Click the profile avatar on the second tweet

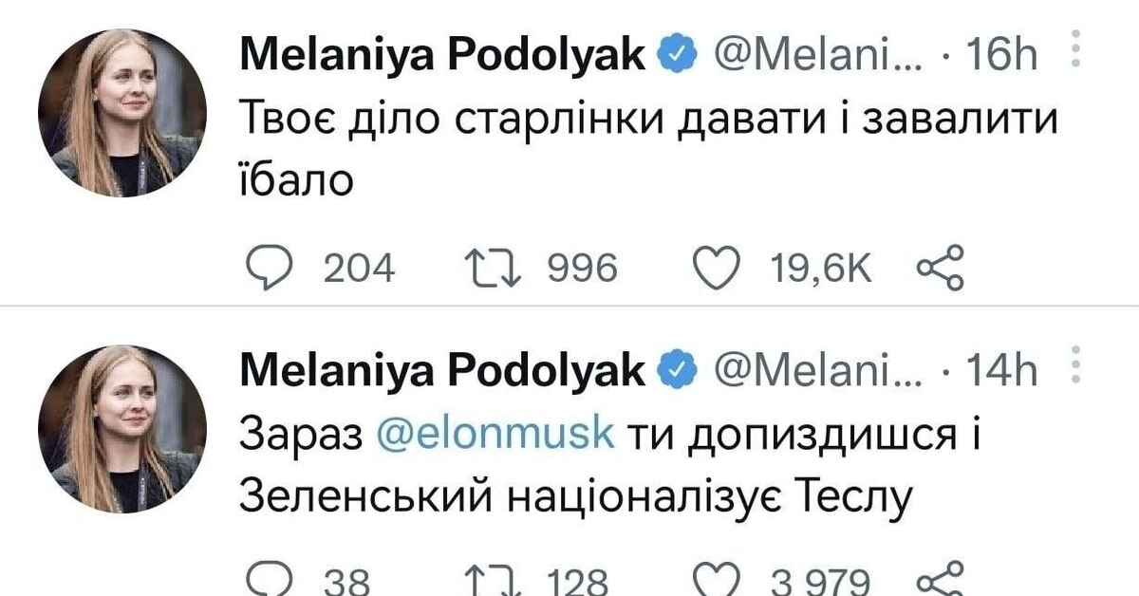click(x=122, y=429)
